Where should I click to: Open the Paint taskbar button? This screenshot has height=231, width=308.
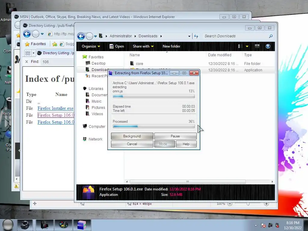63,225
